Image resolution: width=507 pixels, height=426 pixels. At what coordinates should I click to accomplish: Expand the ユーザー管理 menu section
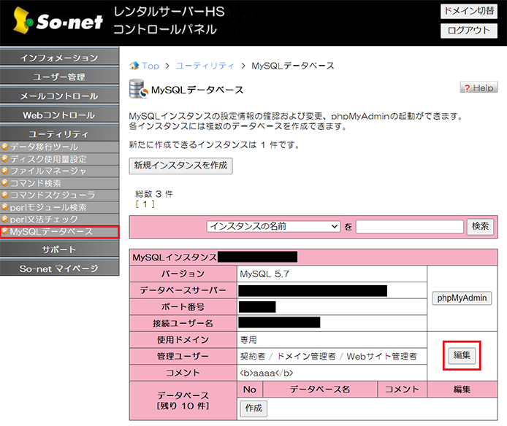pyautogui.click(x=58, y=77)
